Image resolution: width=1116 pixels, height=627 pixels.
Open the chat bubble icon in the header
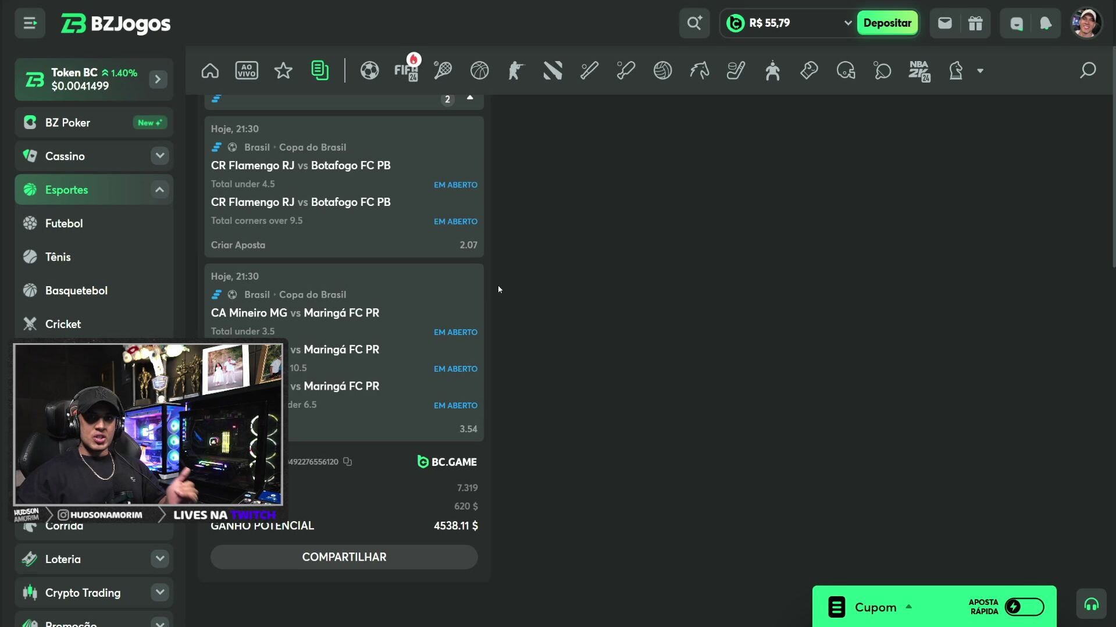pyautogui.click(x=1017, y=23)
